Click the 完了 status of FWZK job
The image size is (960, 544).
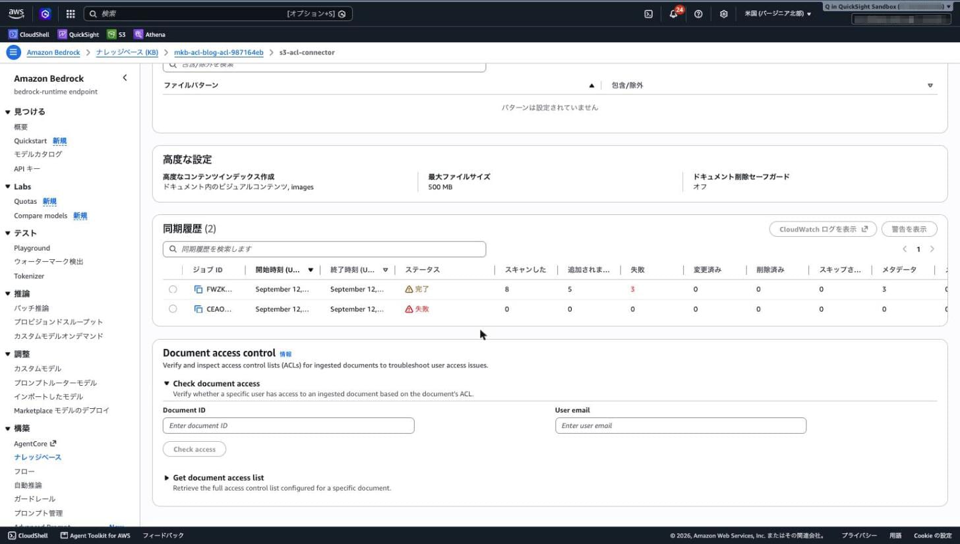pos(417,289)
